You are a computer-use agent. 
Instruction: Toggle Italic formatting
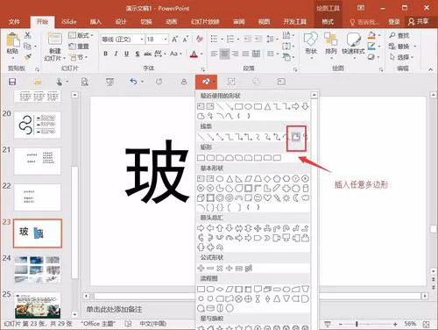click(116, 54)
